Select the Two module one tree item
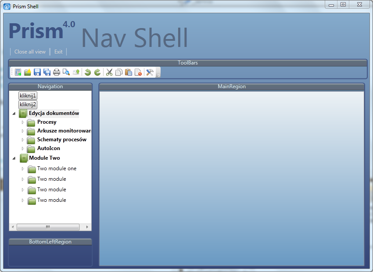The image size is (373, 272). [x=57, y=168]
